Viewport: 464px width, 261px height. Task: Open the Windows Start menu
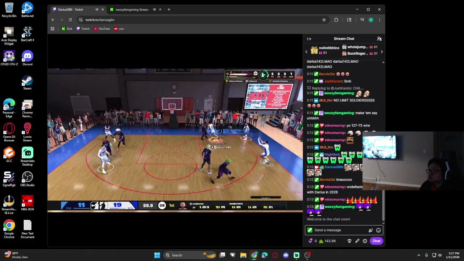157,255
